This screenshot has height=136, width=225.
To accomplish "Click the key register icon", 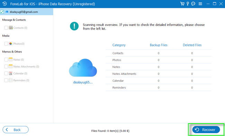I will [188, 4].
